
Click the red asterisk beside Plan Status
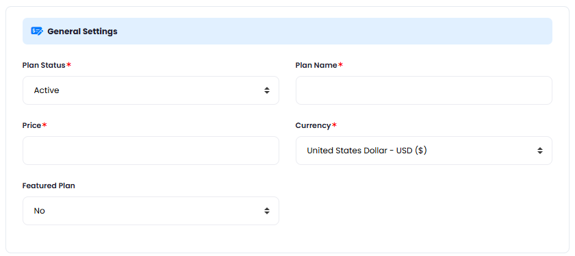pos(69,65)
